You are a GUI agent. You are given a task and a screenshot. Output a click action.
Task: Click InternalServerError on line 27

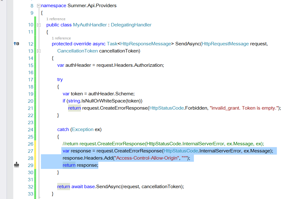coord(220,151)
